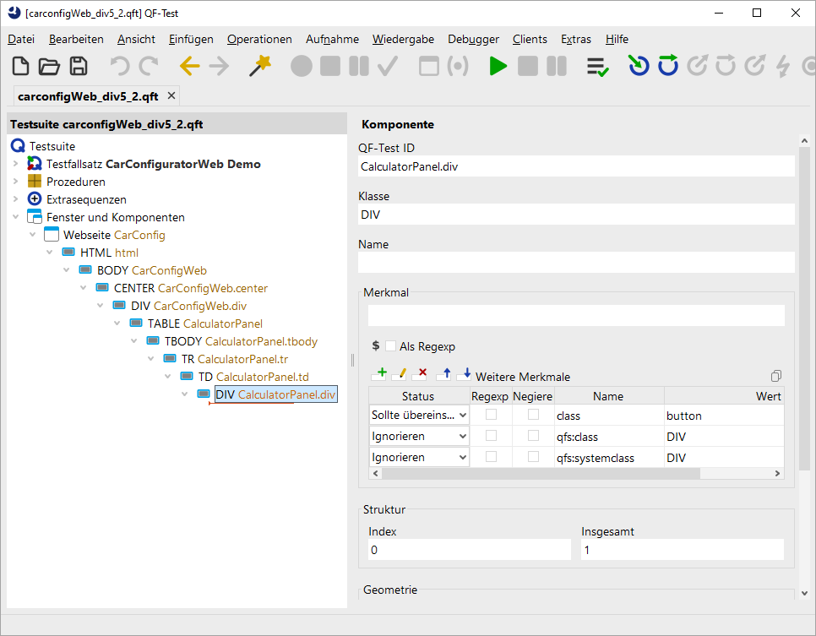Toggle Negiere checkbox for qfs:class row
816x636 pixels.
(x=533, y=436)
